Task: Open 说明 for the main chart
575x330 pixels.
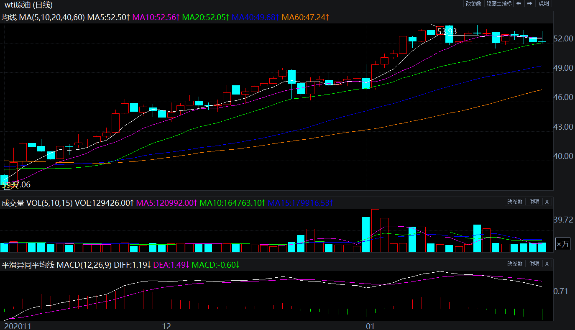Action: click(544, 3)
